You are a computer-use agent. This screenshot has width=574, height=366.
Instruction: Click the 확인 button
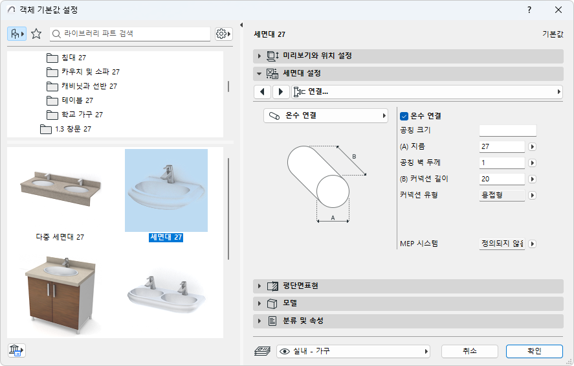click(534, 351)
